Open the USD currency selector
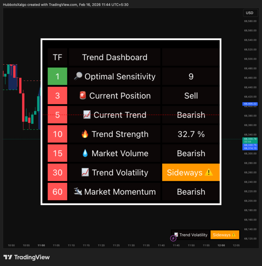Viewport: 262px width, 266px height. [250, 13]
